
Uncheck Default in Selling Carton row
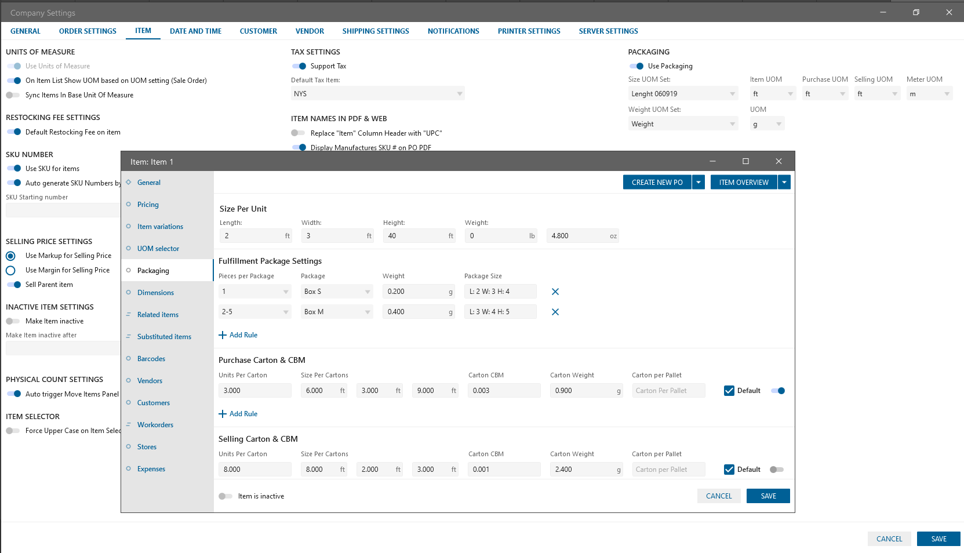[729, 470]
